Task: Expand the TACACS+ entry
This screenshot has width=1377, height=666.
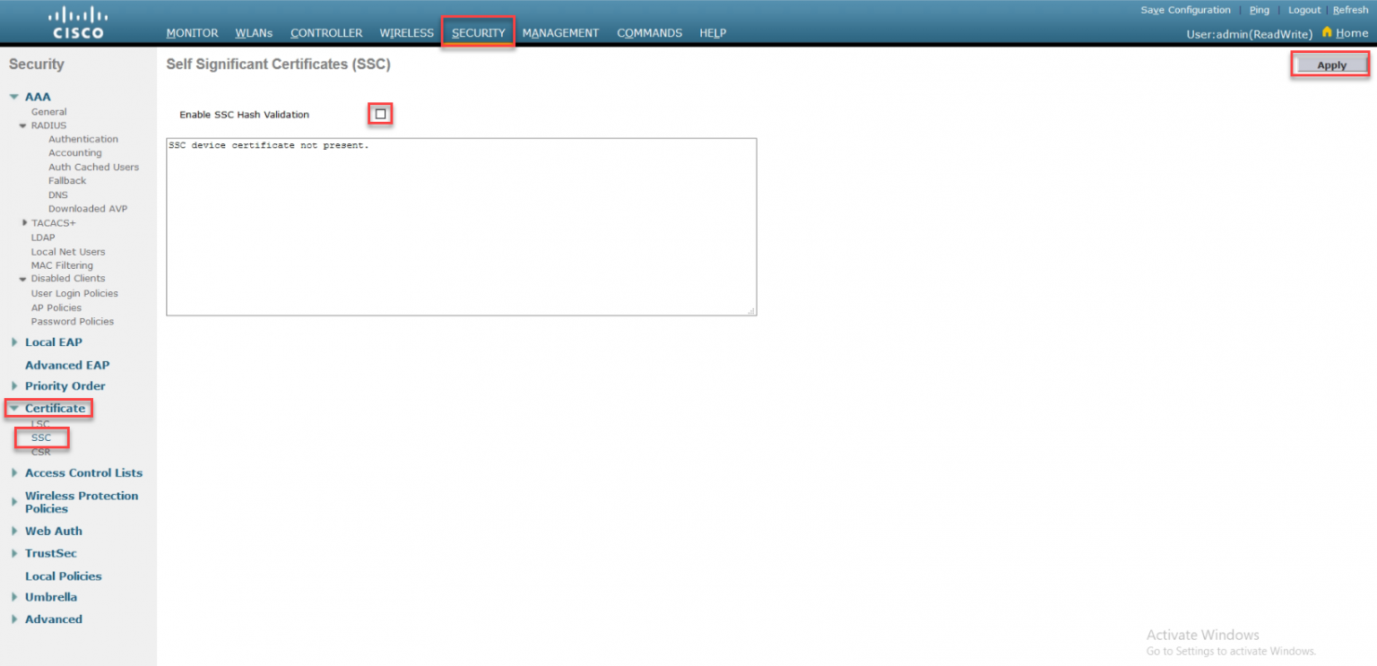Action: click(x=24, y=222)
